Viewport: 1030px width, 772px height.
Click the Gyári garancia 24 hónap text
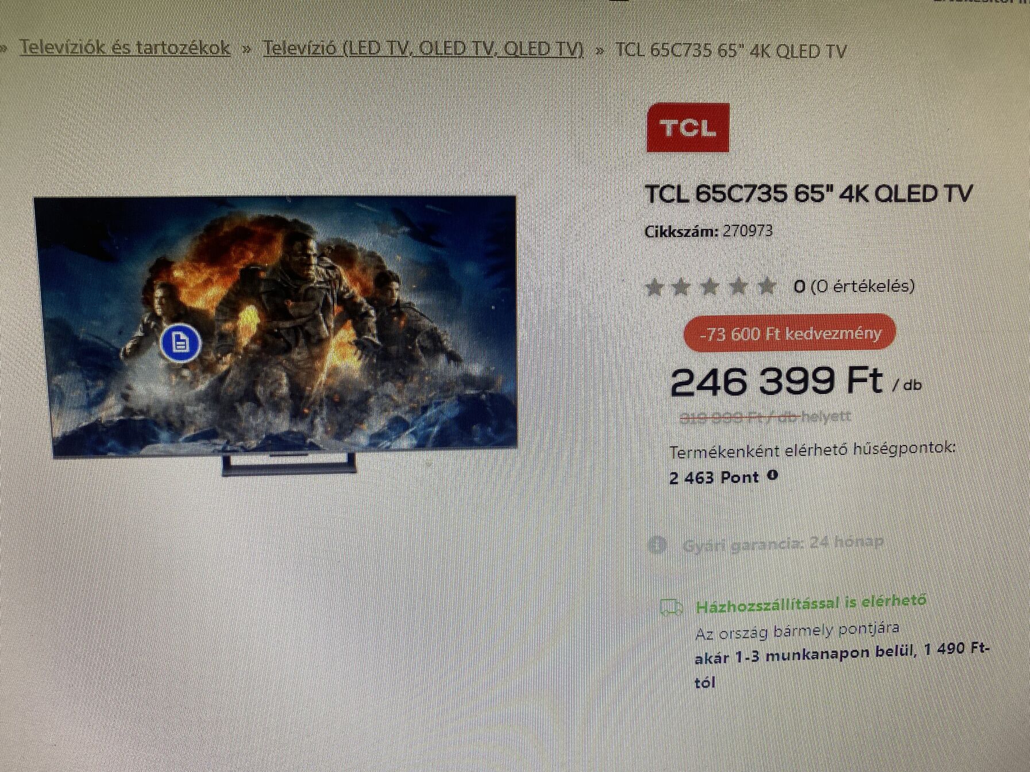point(784,544)
